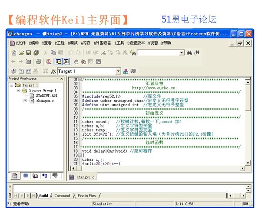Click the Find binoculars icon

click(189, 53)
